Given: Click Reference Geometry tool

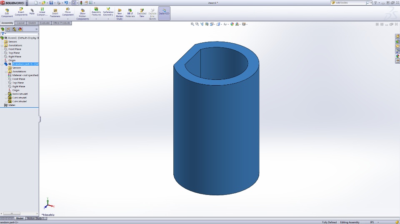Looking at the screenshot, I should pos(108,12).
